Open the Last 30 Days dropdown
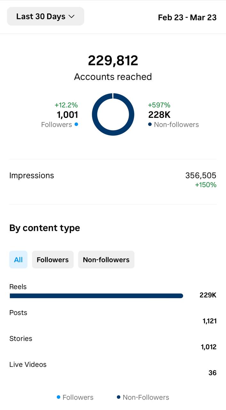Screen dimensions: 226x410 click(45, 16)
